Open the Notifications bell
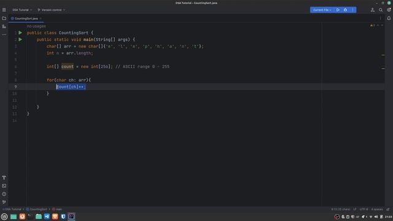The image size is (393, 221). click(389, 18)
